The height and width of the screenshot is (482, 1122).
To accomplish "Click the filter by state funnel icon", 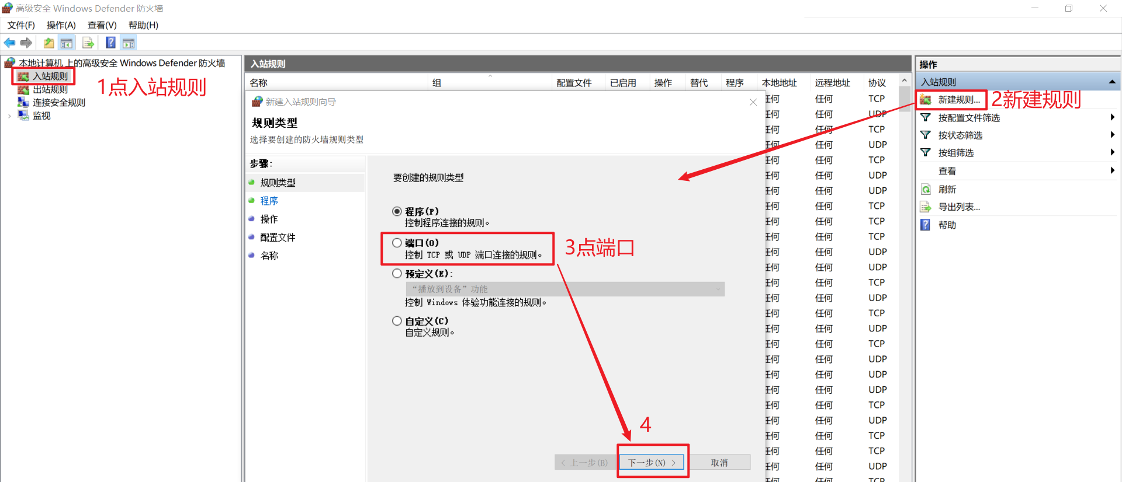I will pyautogui.click(x=926, y=135).
